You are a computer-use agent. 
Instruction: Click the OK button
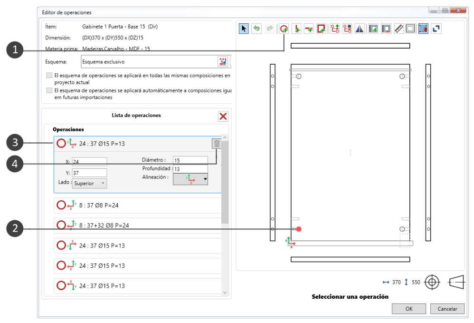[409, 309]
